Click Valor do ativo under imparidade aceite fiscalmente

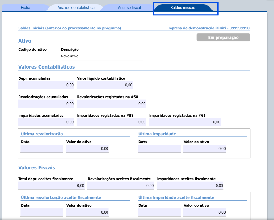(204, 212)
